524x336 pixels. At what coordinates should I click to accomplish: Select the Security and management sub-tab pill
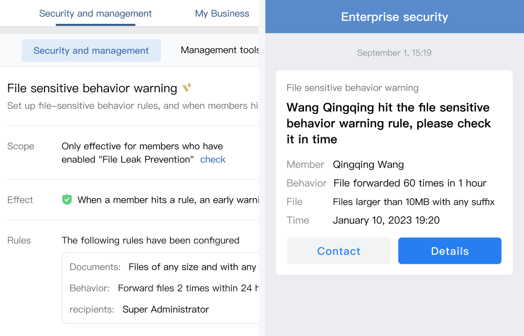point(91,50)
